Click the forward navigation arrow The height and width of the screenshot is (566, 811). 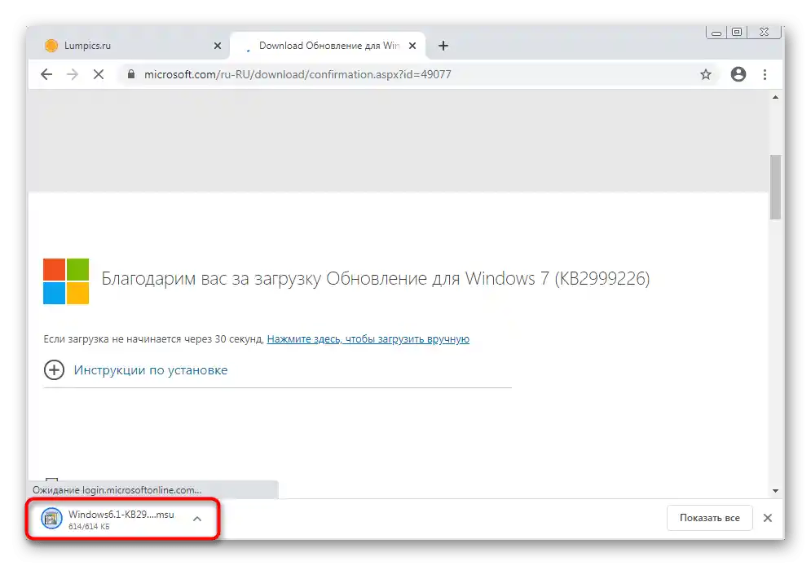coord(73,74)
